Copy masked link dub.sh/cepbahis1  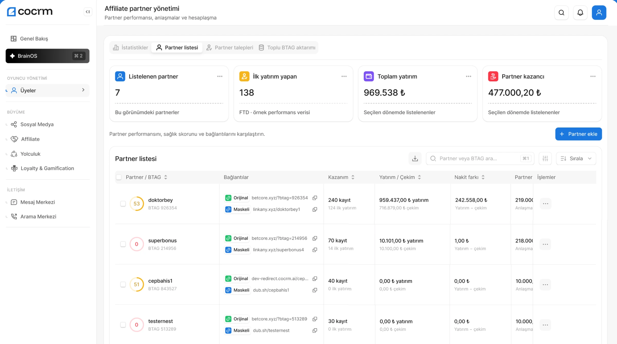[x=315, y=290]
